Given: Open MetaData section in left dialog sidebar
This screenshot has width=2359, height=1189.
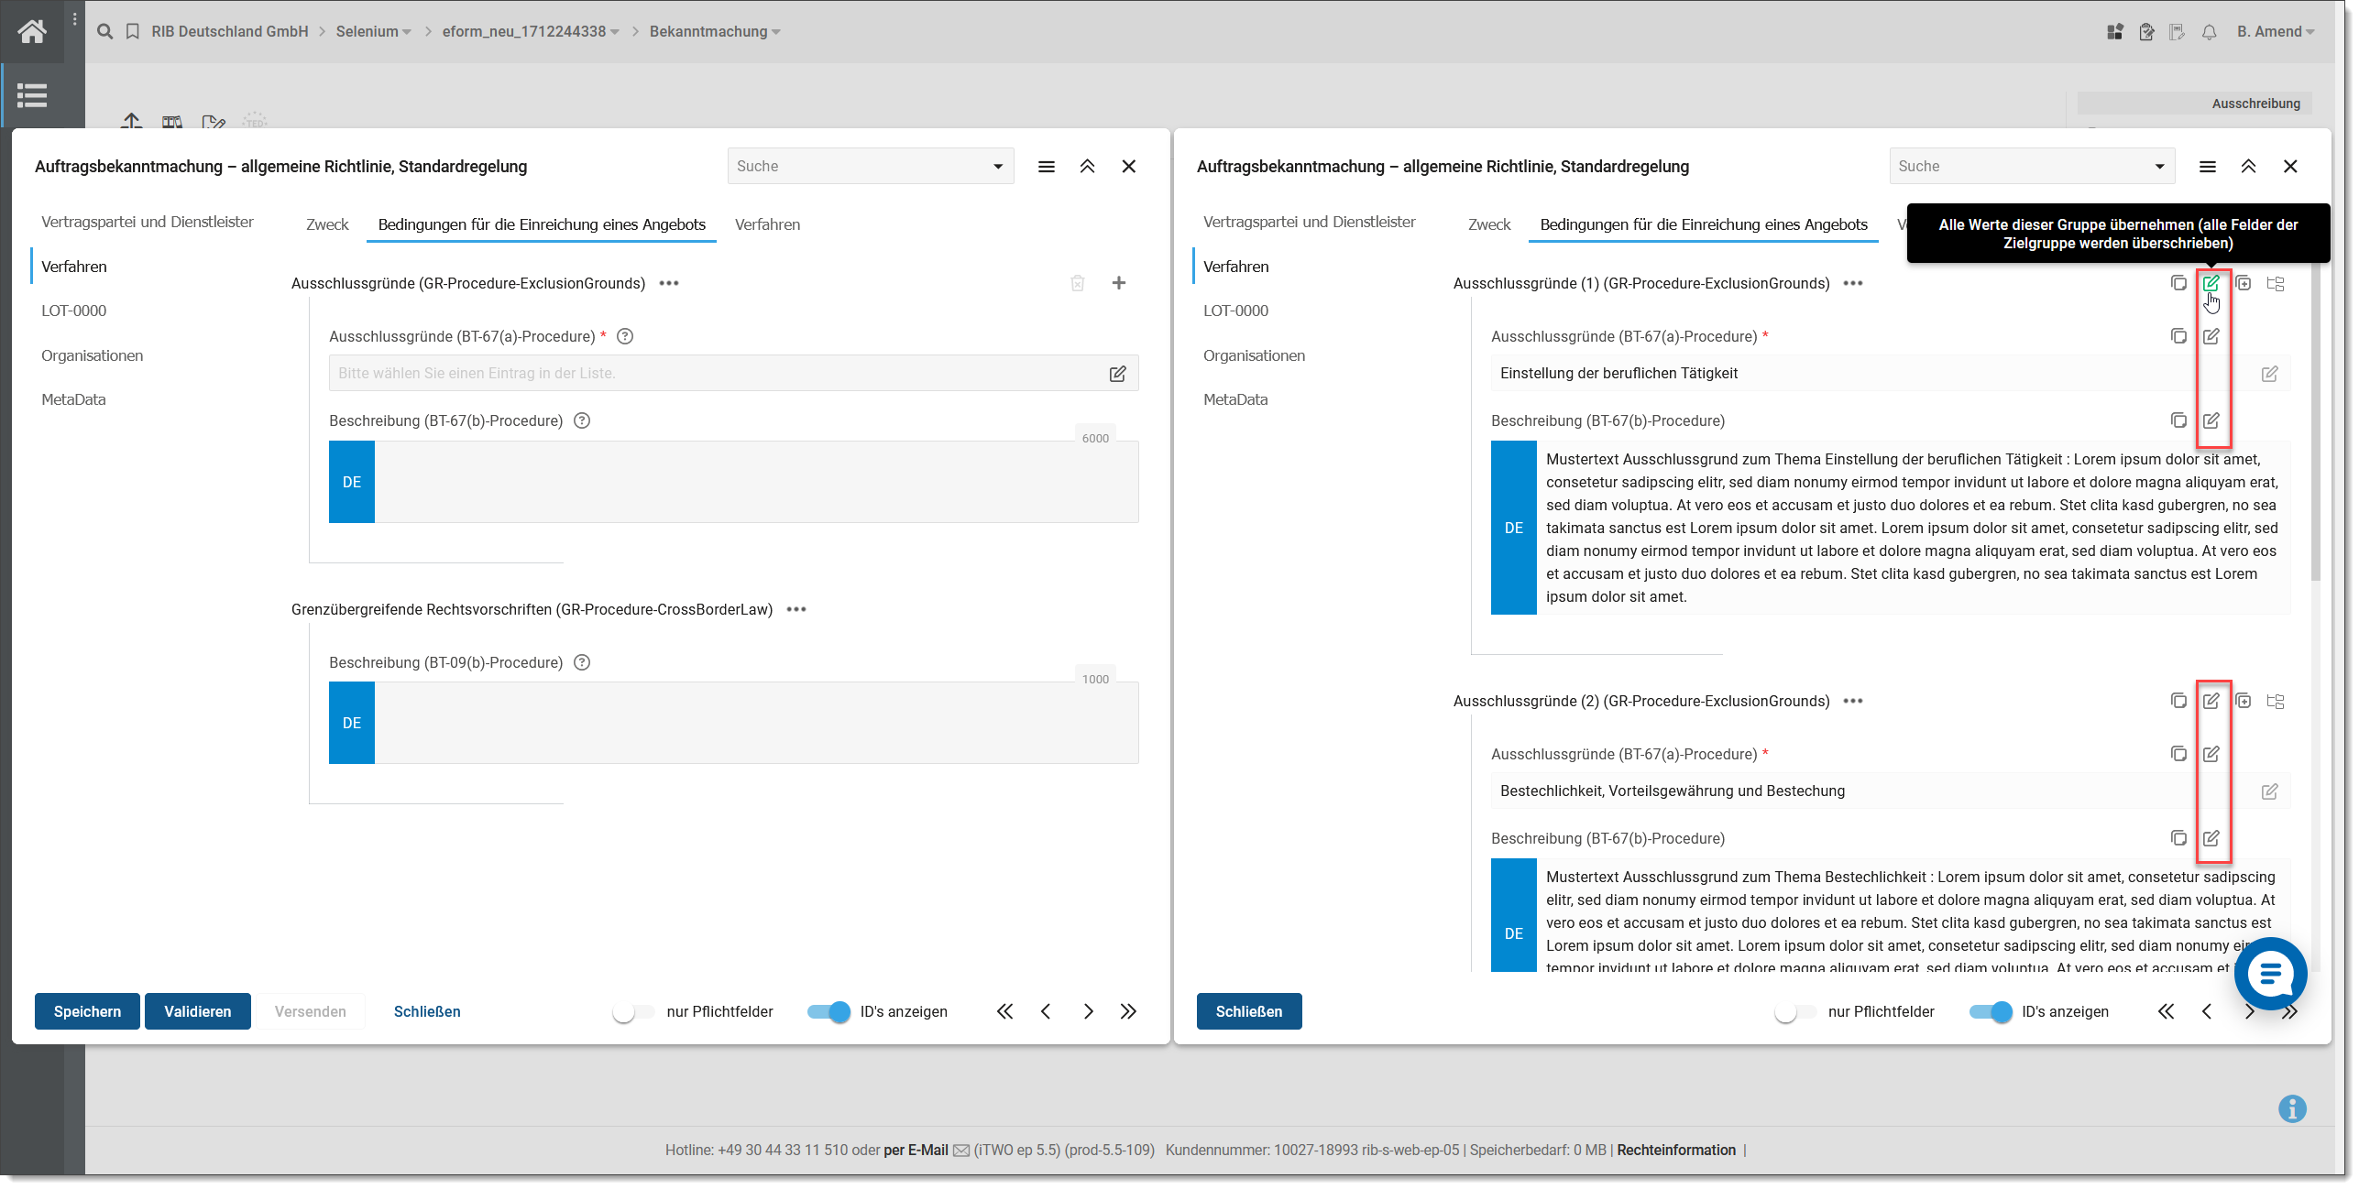Looking at the screenshot, I should tap(73, 399).
